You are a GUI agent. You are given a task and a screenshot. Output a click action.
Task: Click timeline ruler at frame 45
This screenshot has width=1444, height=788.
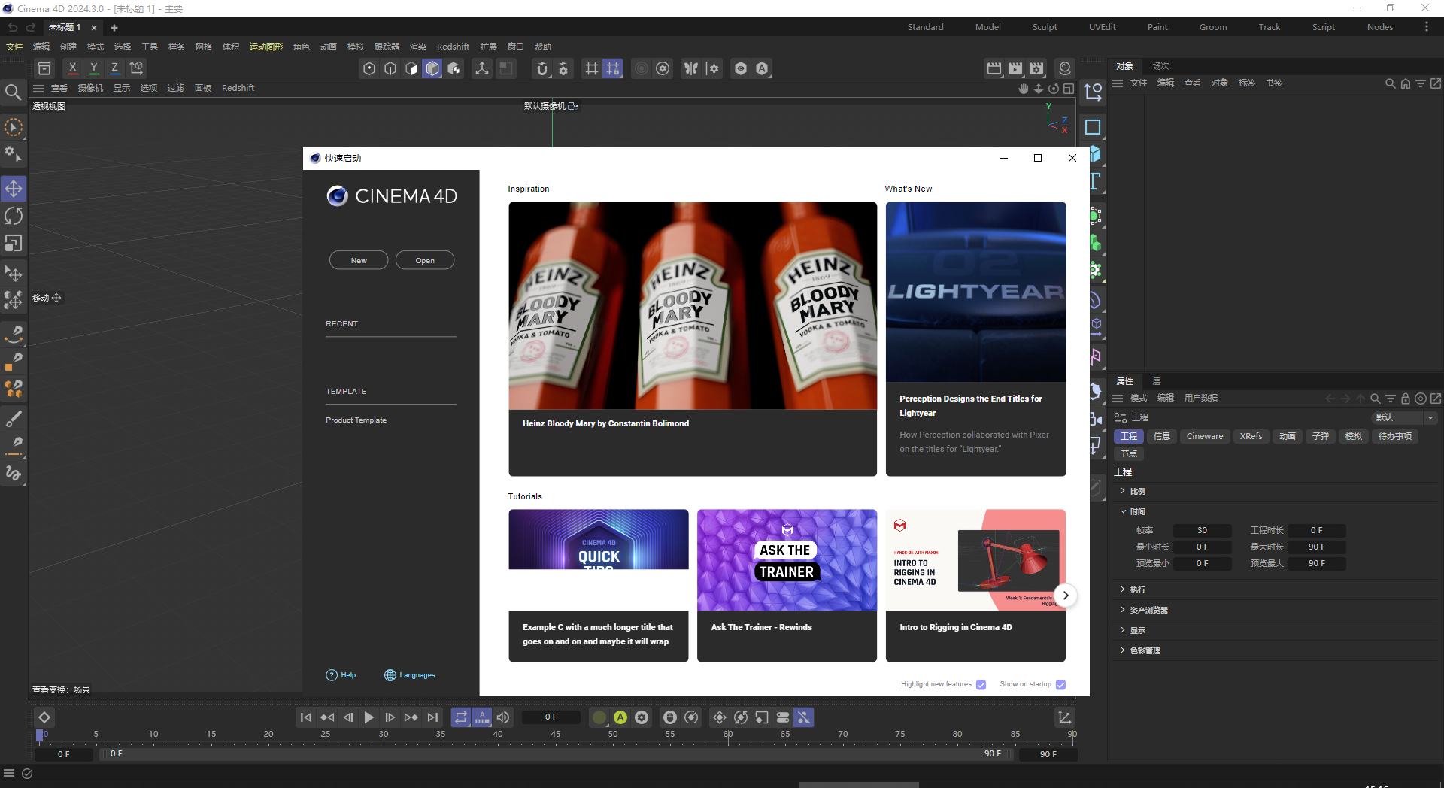tap(555, 735)
